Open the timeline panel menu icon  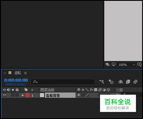point(25,73)
